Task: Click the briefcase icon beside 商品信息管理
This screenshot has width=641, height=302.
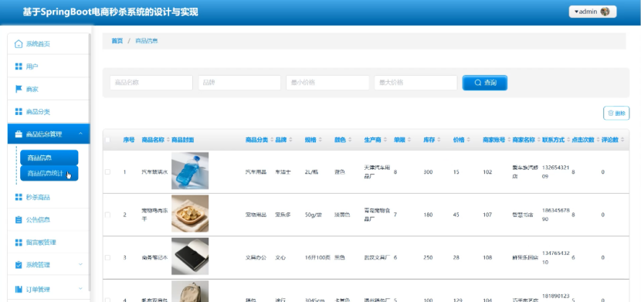Action: pyautogui.click(x=19, y=134)
